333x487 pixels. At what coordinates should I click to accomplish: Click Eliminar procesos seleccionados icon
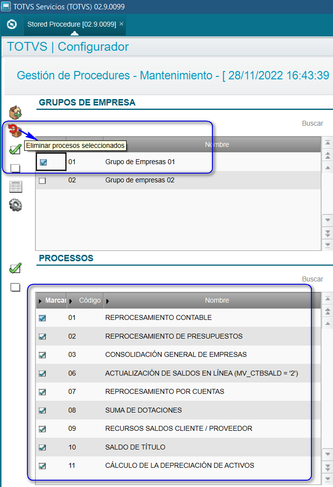pyautogui.click(x=15, y=131)
